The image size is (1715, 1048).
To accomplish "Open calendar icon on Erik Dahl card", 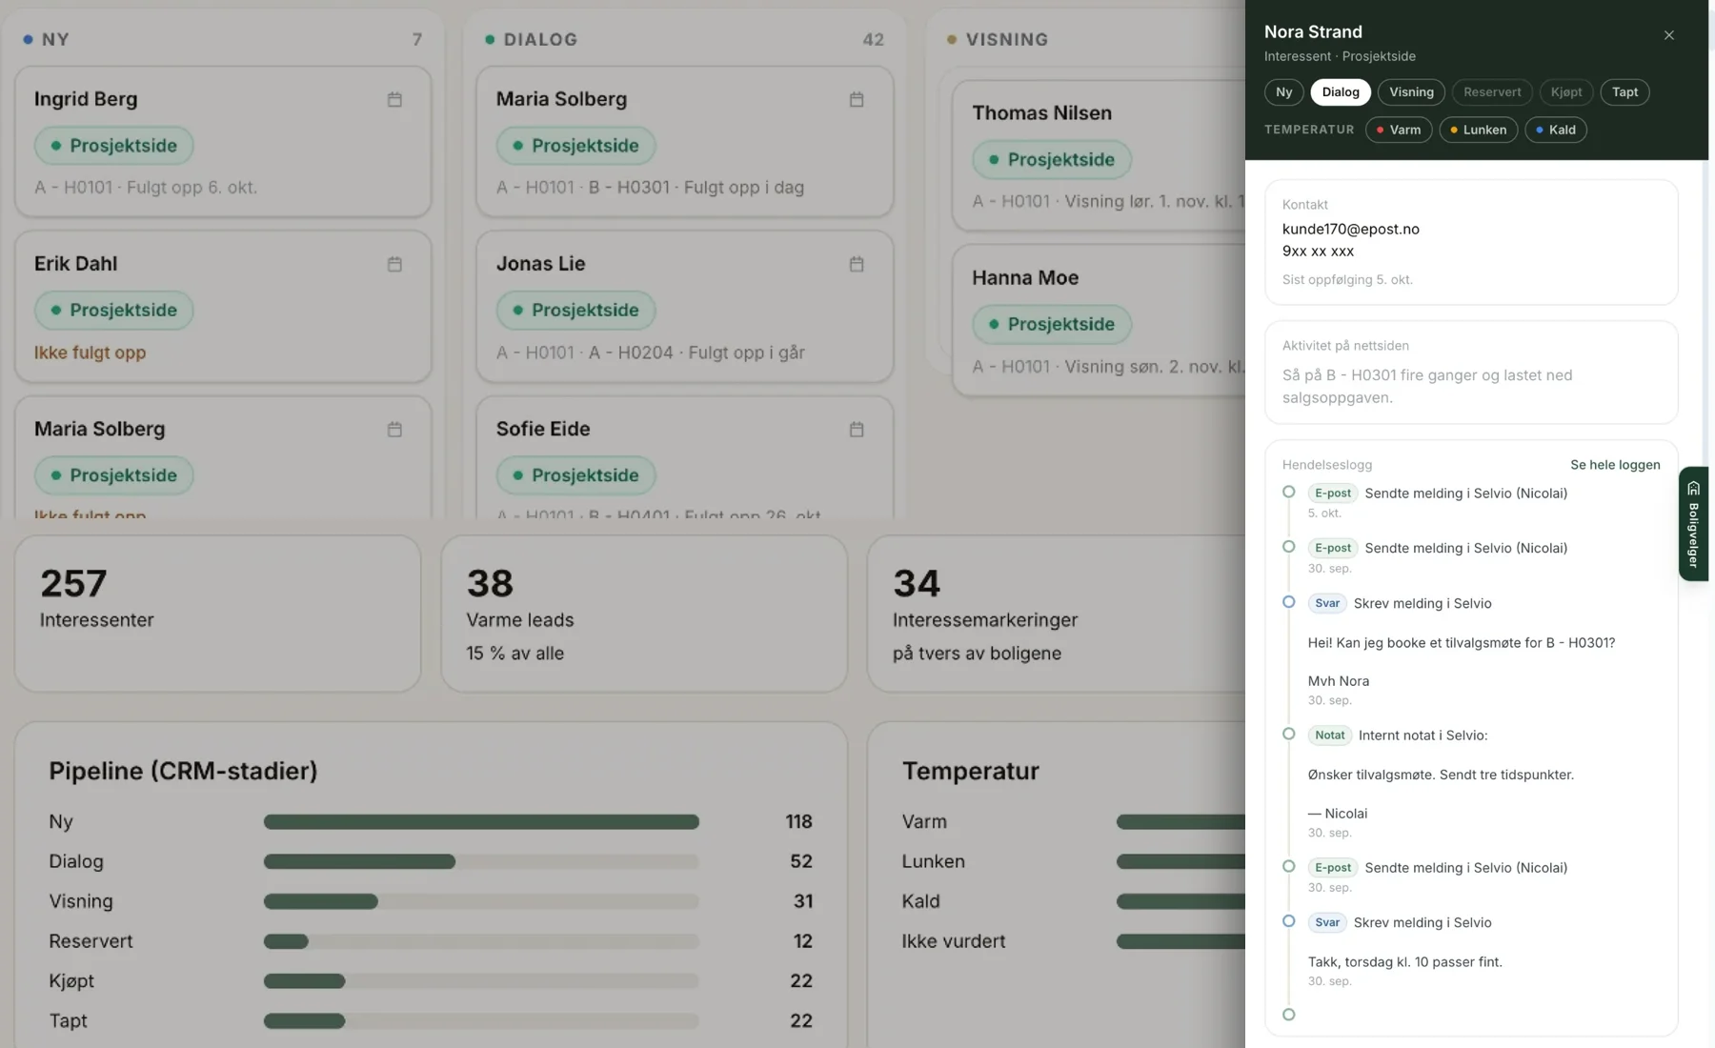I will 394,264.
